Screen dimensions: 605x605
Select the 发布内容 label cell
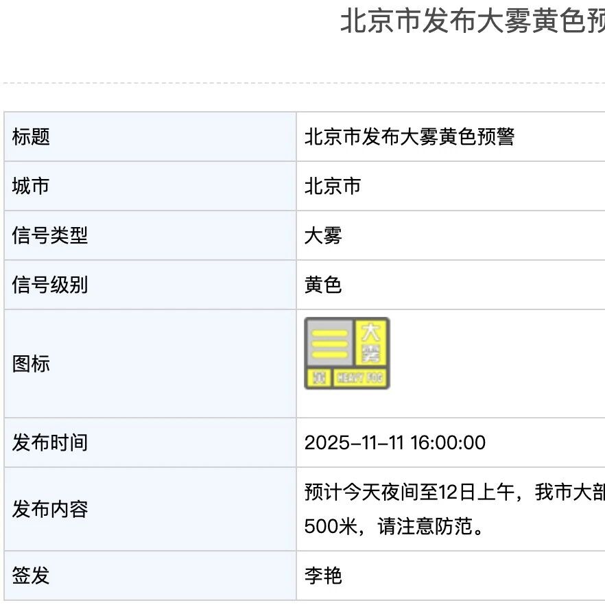[x=150, y=509]
